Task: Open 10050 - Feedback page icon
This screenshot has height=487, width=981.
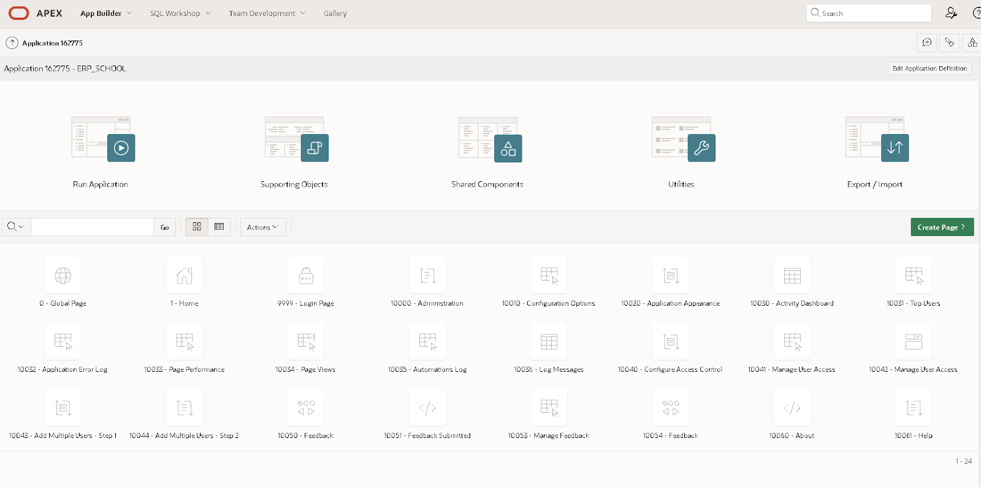Action: click(306, 408)
